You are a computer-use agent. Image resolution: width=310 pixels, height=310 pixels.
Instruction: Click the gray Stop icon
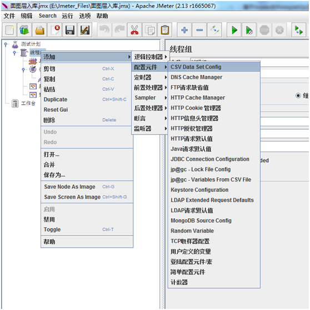[264, 30]
